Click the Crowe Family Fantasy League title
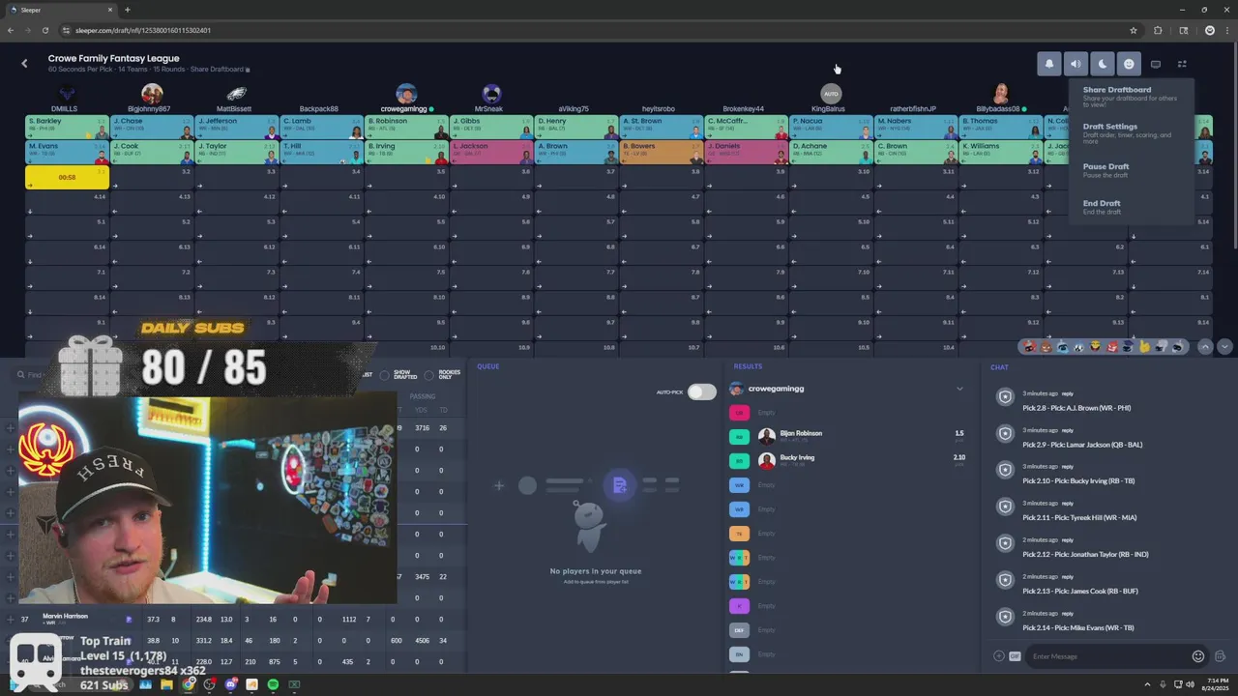 114,59
